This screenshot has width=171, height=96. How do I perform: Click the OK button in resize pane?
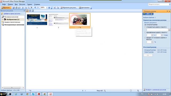click(148, 55)
